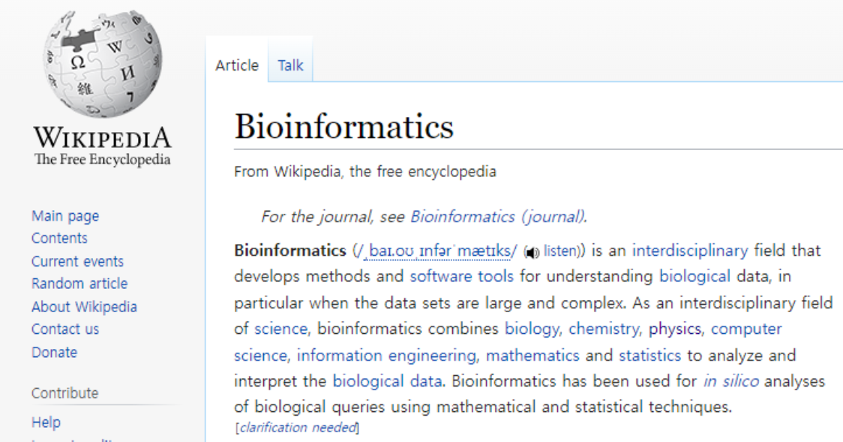Open Bioinformatics (journal) link

tap(497, 217)
